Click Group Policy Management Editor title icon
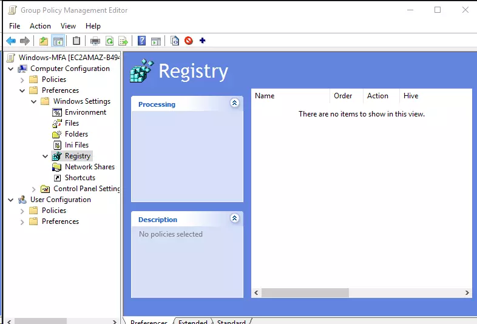Screen dimensions: 477x324 pos(12,10)
